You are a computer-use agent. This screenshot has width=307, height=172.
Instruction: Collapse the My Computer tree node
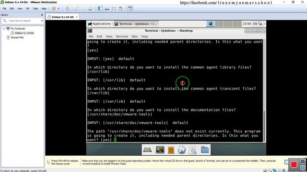coord(4,29)
